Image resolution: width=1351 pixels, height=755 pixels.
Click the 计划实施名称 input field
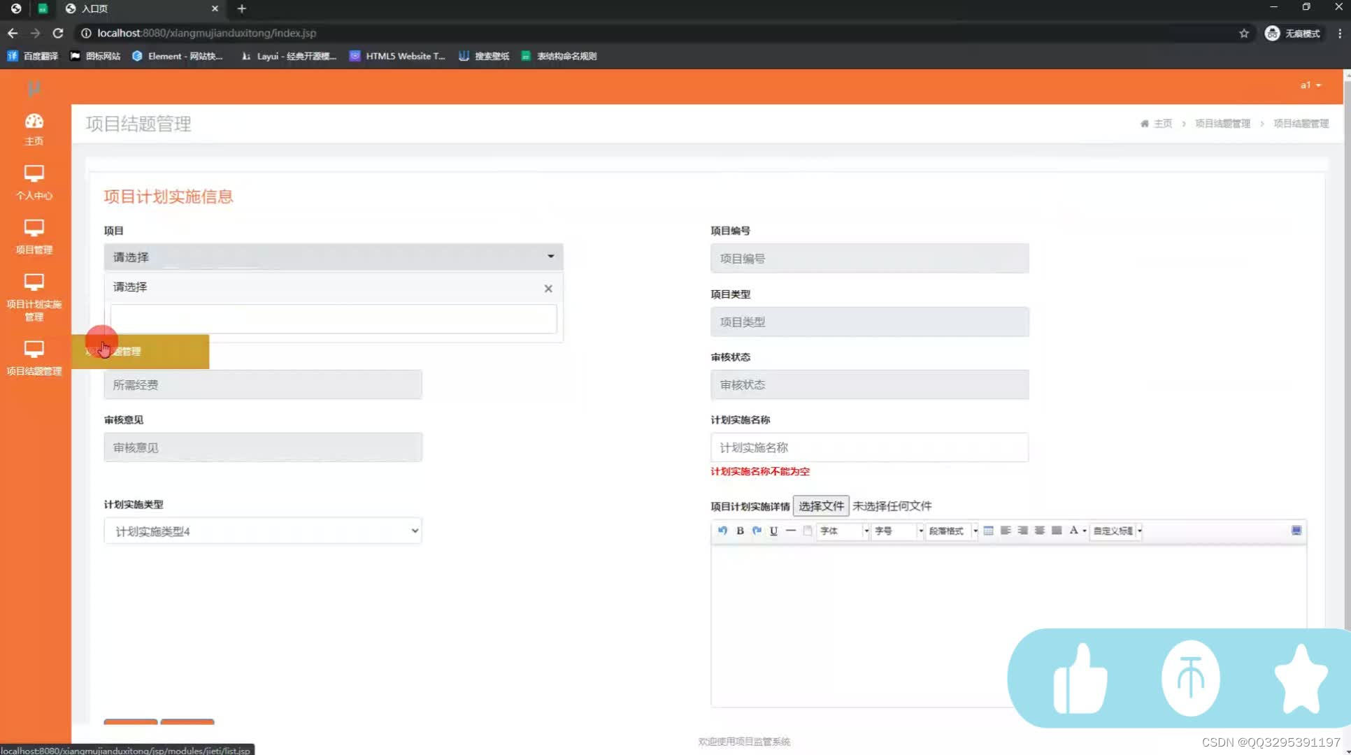pos(869,447)
